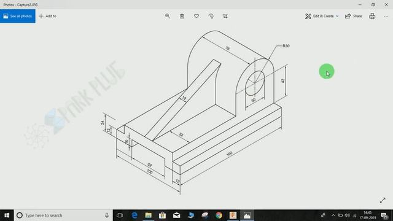Restore down the Photos window
The image size is (393, 221).
pyautogui.click(x=373, y=4)
